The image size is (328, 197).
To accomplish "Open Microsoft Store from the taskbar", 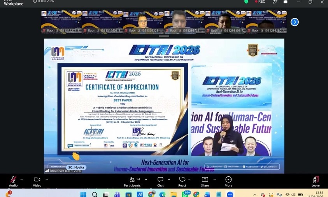I will click(128, 195).
